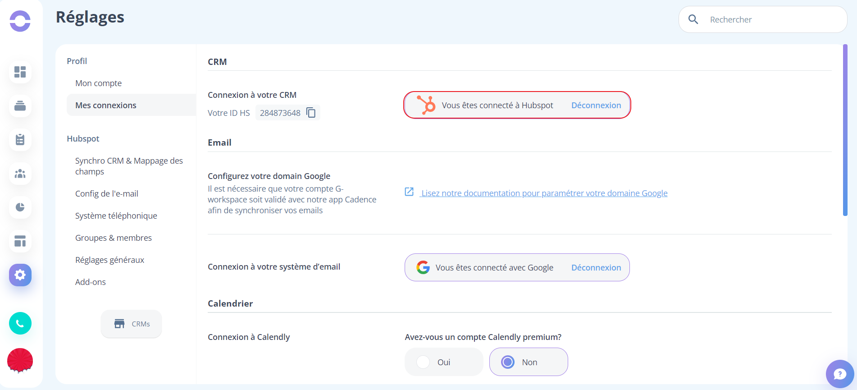Screen dimensions: 857x390
Task: Click the app logo at top of sidebar
Action: 20,21
